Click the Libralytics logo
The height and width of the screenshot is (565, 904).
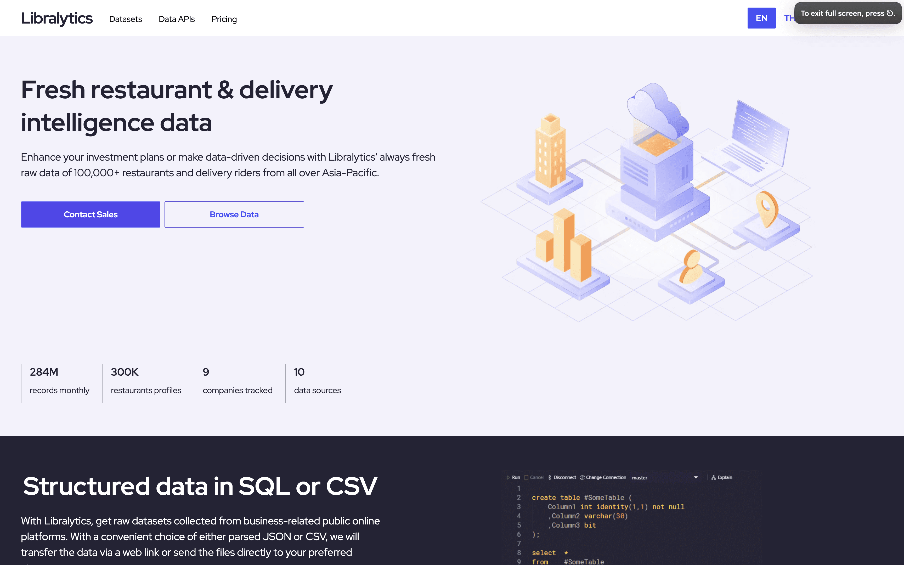point(57,18)
